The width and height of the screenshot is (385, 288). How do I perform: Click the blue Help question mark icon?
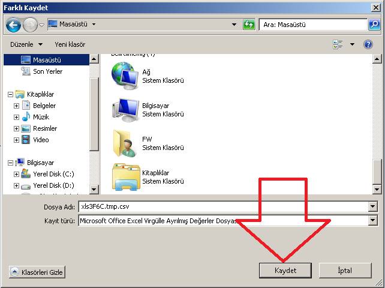tap(368, 44)
